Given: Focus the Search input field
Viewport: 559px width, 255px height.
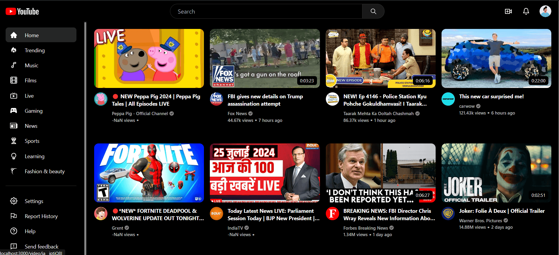Looking at the screenshot, I should tap(266, 12).
